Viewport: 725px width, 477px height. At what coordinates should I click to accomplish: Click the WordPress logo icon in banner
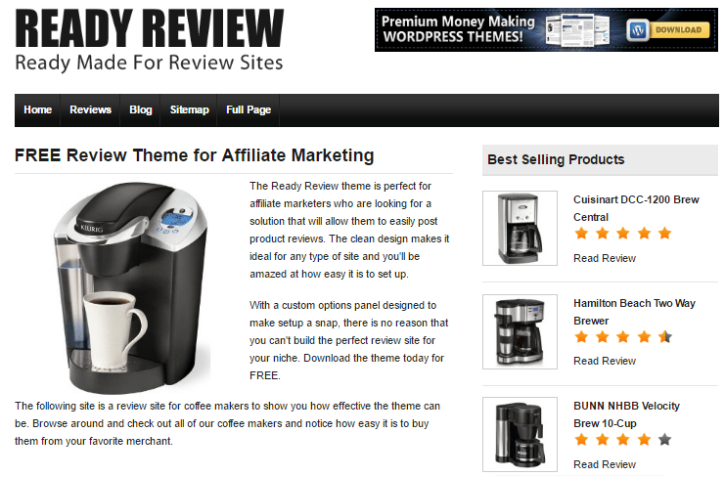(x=638, y=30)
